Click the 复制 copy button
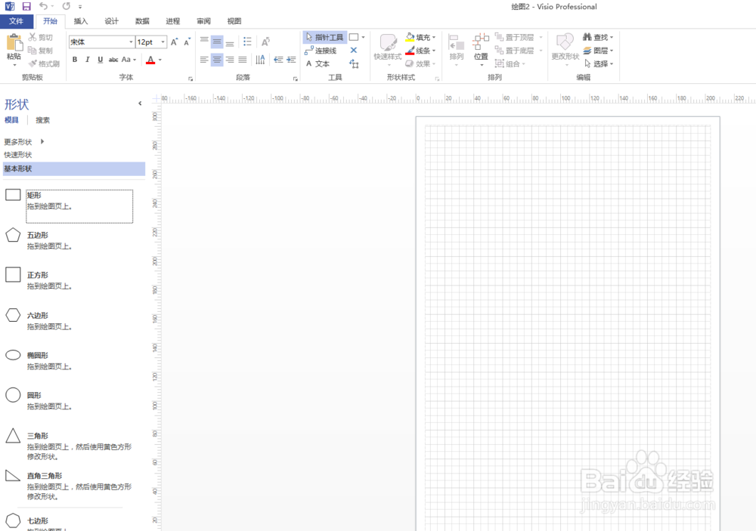 (41, 50)
